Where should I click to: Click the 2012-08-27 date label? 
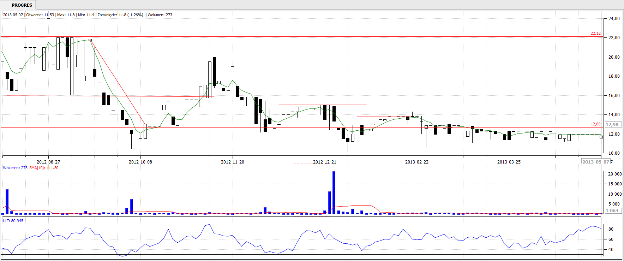pos(48,162)
